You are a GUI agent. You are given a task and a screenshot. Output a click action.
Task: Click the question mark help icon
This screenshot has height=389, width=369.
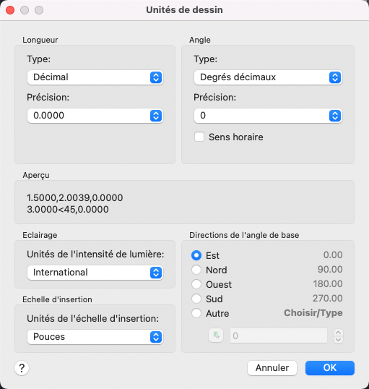pyautogui.click(x=22, y=368)
